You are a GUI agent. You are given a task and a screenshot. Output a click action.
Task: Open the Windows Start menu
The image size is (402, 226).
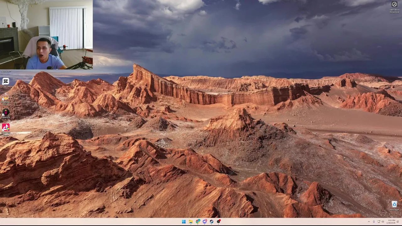pyautogui.click(x=184, y=222)
